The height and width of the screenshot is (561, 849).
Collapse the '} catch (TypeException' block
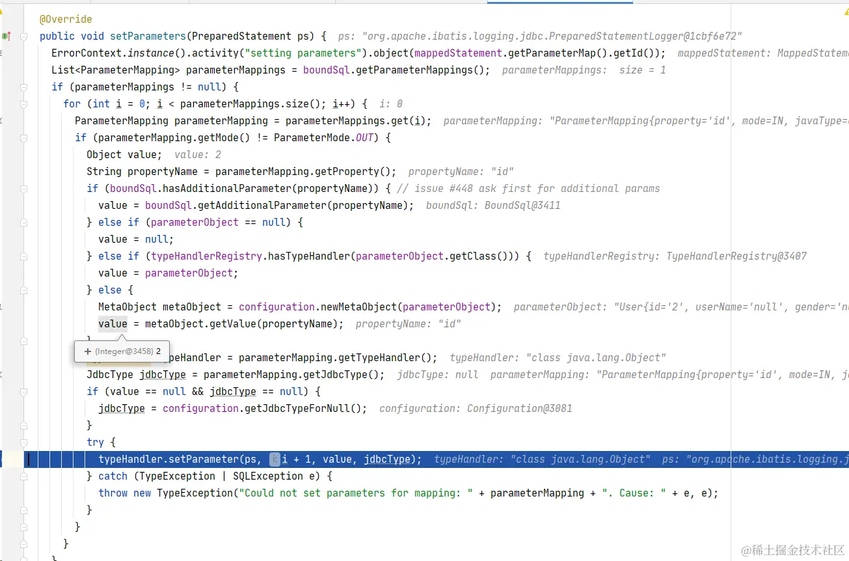pyautogui.click(x=24, y=476)
